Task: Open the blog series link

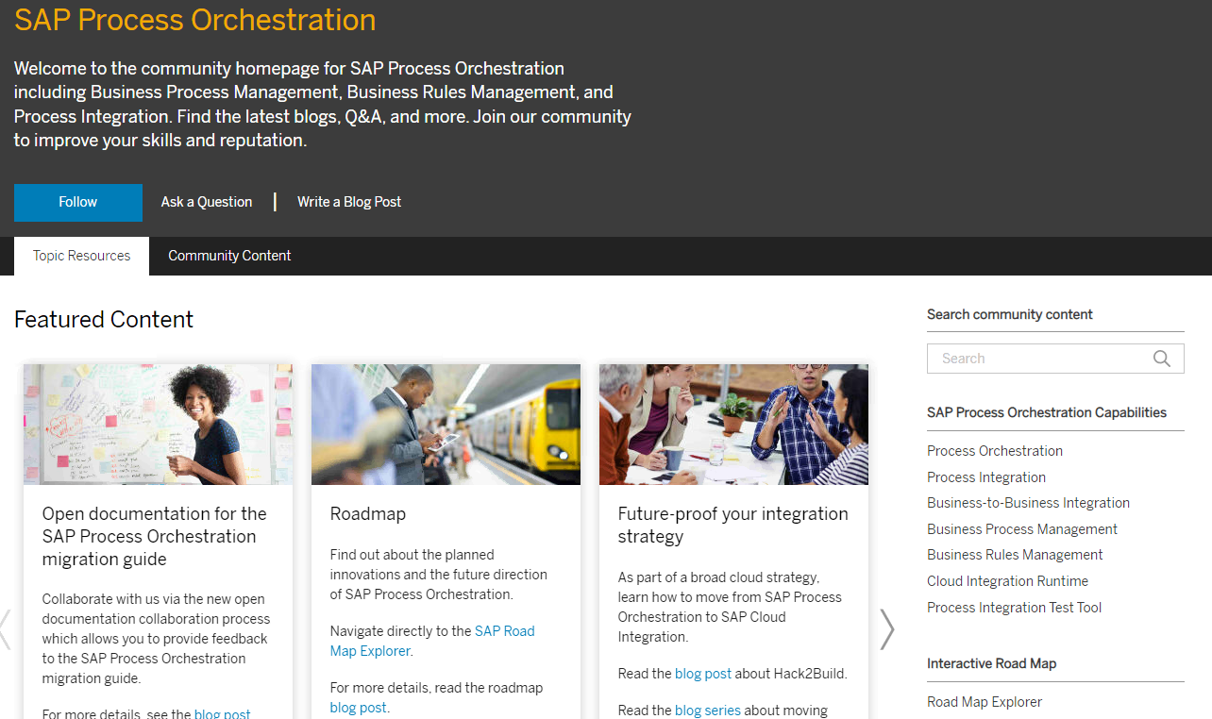Action: 708,711
